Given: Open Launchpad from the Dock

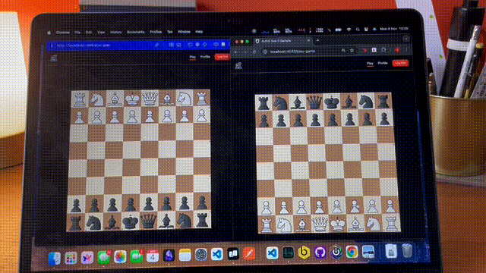Looking at the screenshot, I should 71,258.
